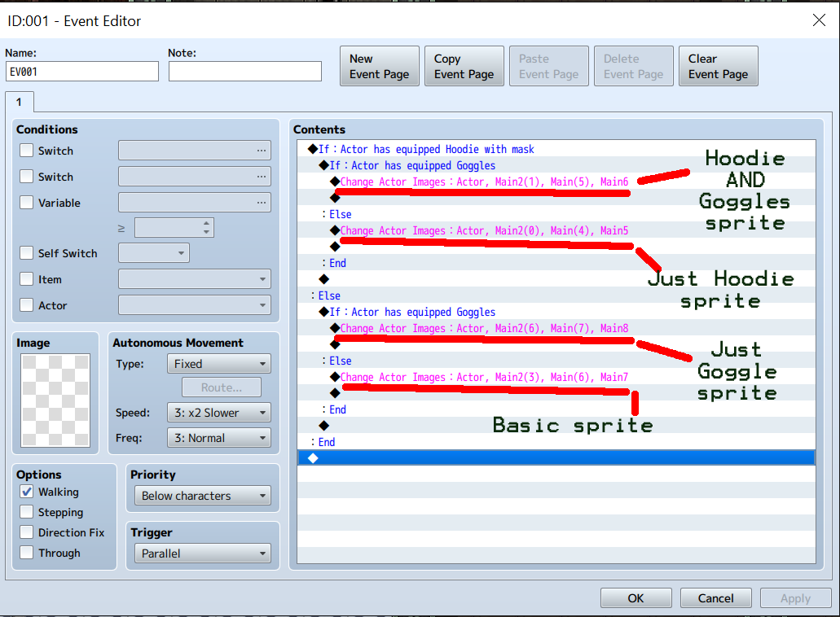Click the Cancel button

[x=715, y=597]
